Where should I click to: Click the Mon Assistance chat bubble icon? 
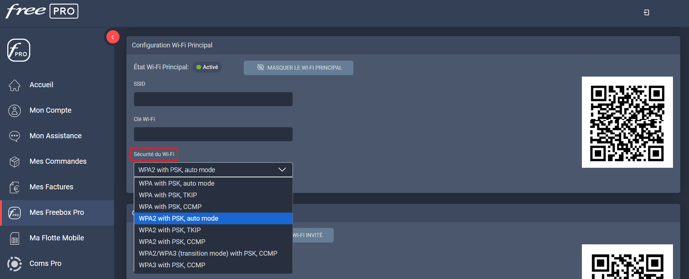[x=15, y=136]
